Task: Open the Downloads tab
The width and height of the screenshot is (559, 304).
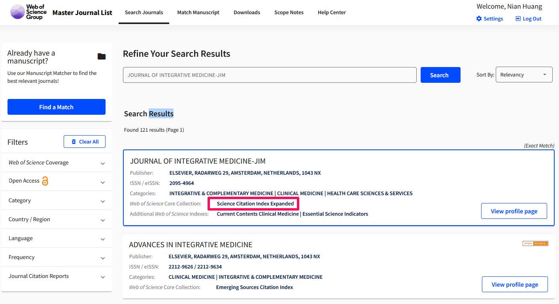Action: (x=247, y=12)
